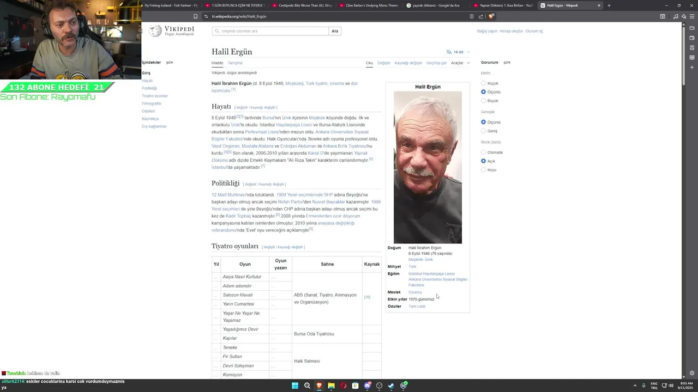Click the music note icon in toolbar

tap(676, 16)
